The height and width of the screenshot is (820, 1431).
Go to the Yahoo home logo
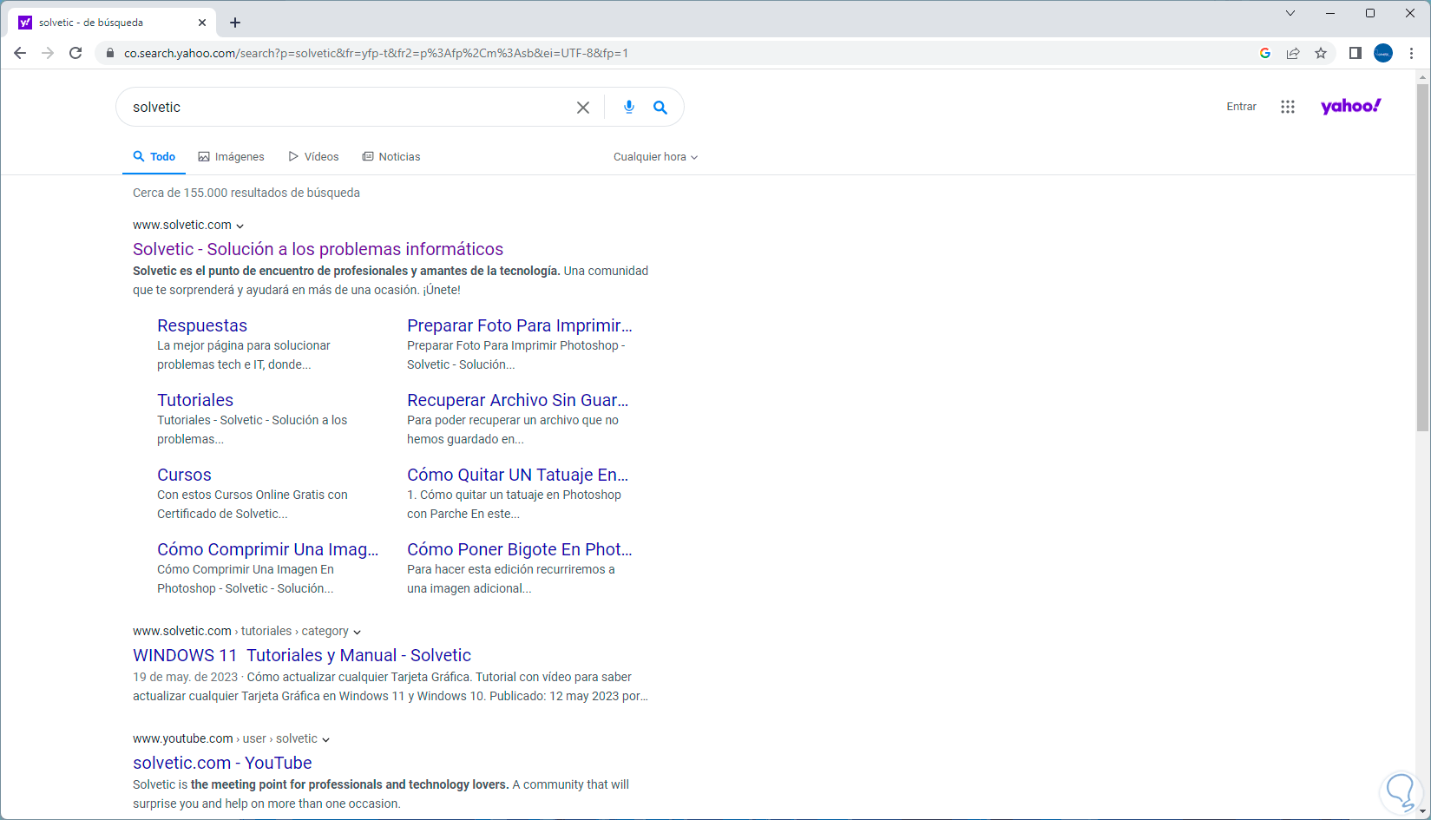[1351, 106]
